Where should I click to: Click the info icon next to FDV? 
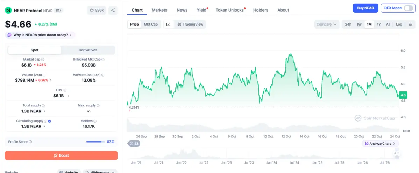pyautogui.click(x=65, y=90)
